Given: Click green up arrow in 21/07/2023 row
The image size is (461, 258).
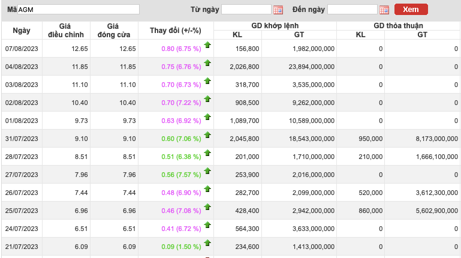Looking at the screenshot, I should coord(207,243).
